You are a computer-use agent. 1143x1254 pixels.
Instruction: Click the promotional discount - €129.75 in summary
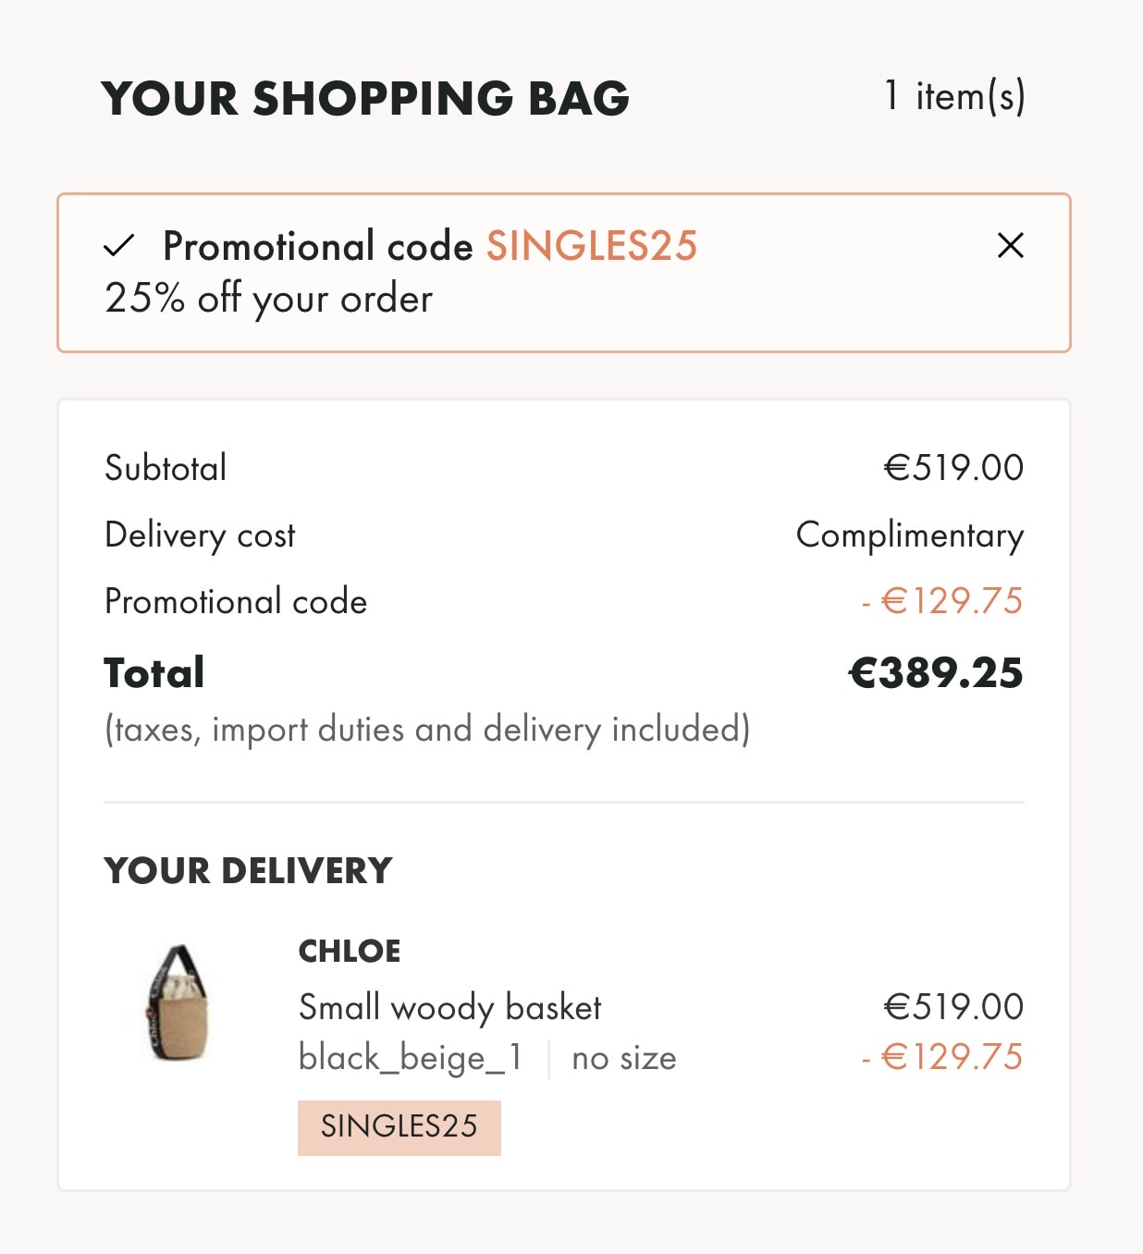click(941, 601)
